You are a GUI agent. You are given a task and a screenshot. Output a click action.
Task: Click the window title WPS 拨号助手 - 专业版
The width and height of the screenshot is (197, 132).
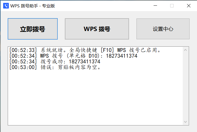pyautogui.click(x=33, y=6)
